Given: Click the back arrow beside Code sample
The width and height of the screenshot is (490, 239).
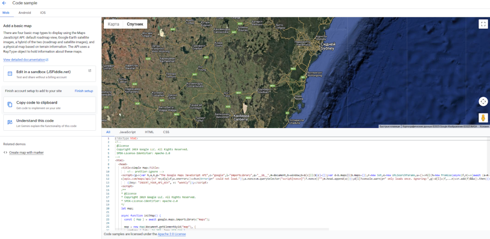Looking at the screenshot, I should pyautogui.click(x=4, y=3).
